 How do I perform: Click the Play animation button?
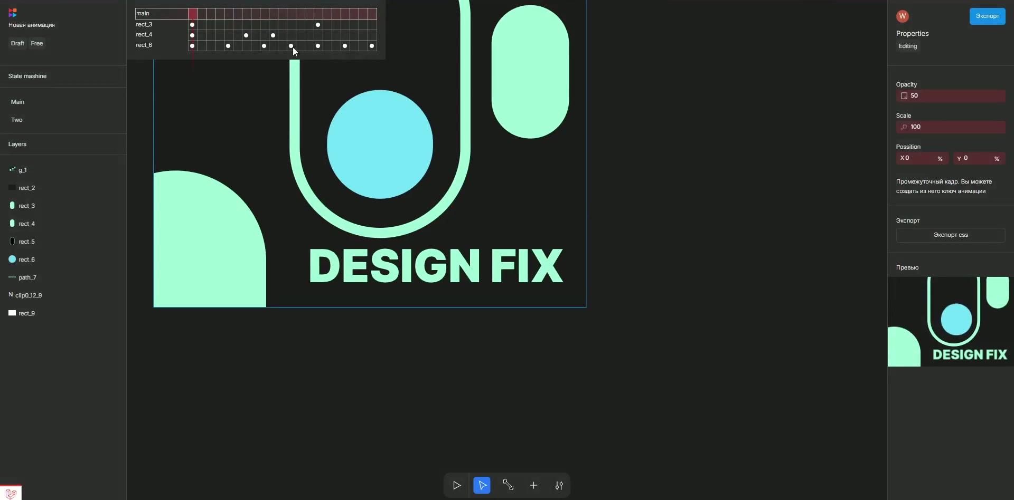457,485
